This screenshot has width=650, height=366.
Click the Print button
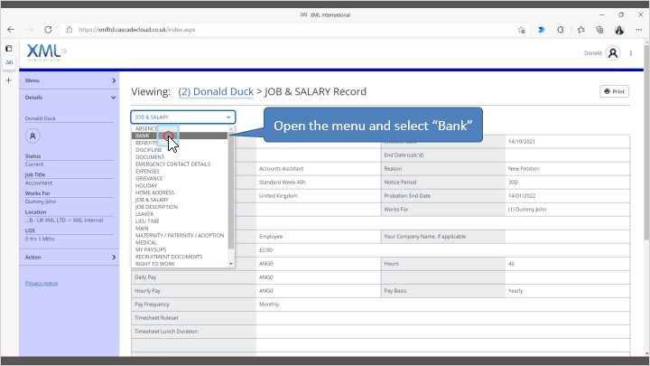pos(615,91)
